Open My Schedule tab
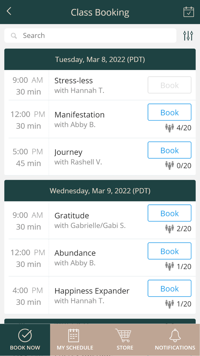This screenshot has height=356, width=200. coord(75,340)
